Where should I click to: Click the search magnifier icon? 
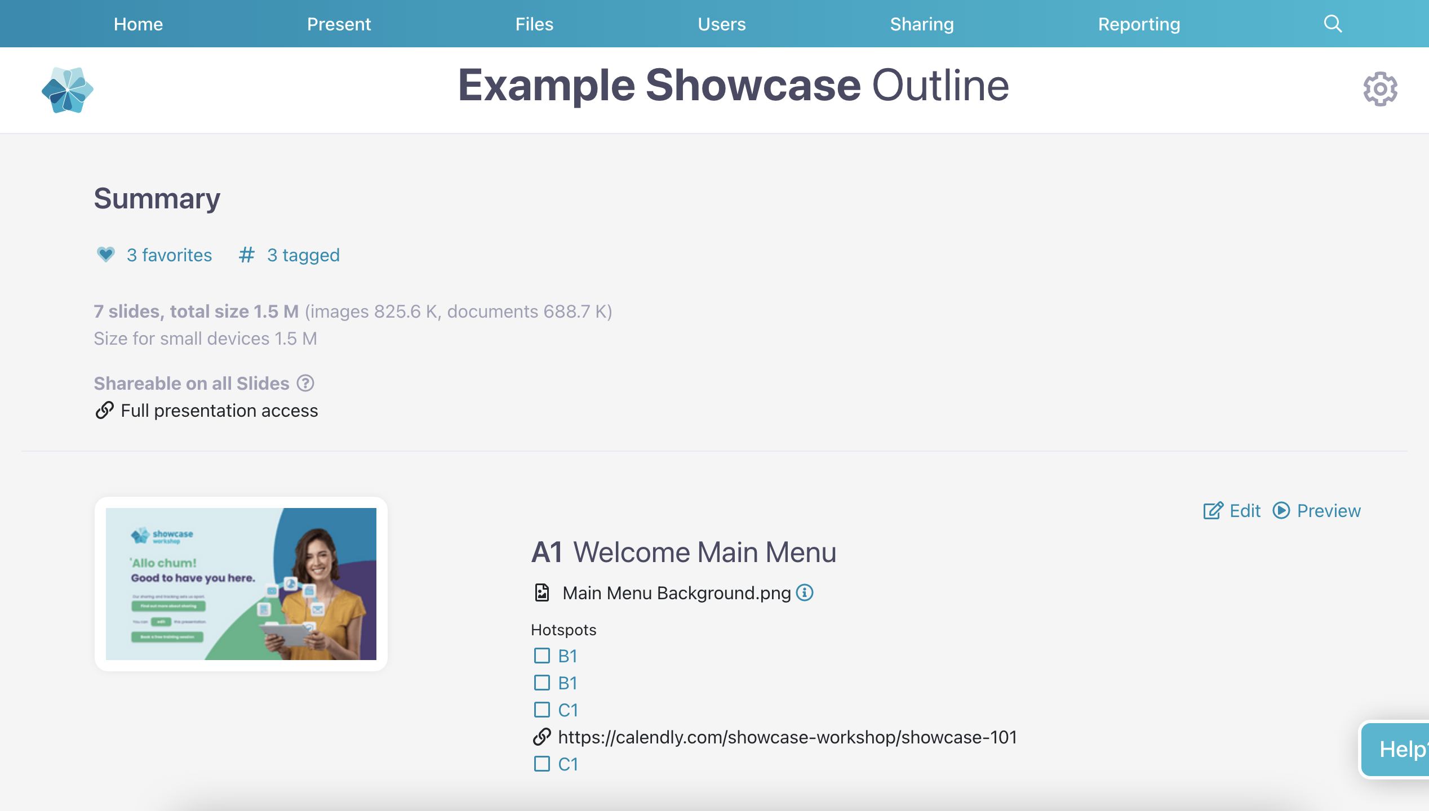tap(1333, 24)
